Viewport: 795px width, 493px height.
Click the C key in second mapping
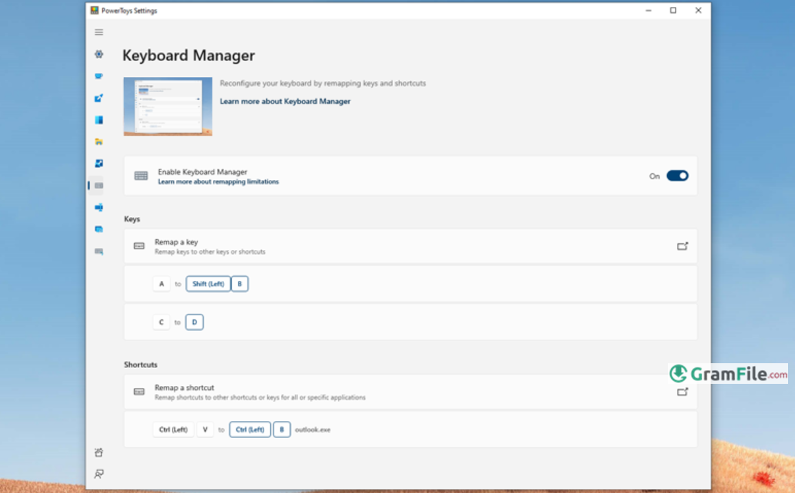161,322
